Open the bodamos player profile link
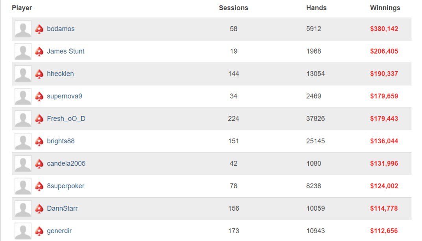Screen dimensions: 422x241 click(x=61, y=29)
